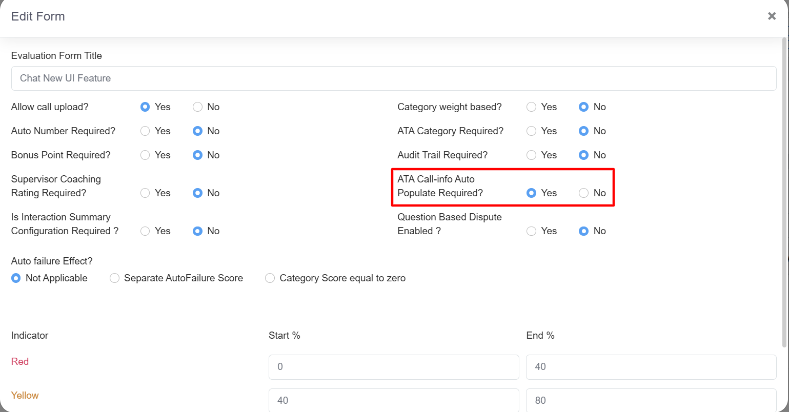Set Interaction Summary Configuration Required to Yes
Viewport: 789px width, 412px height.
(146, 231)
